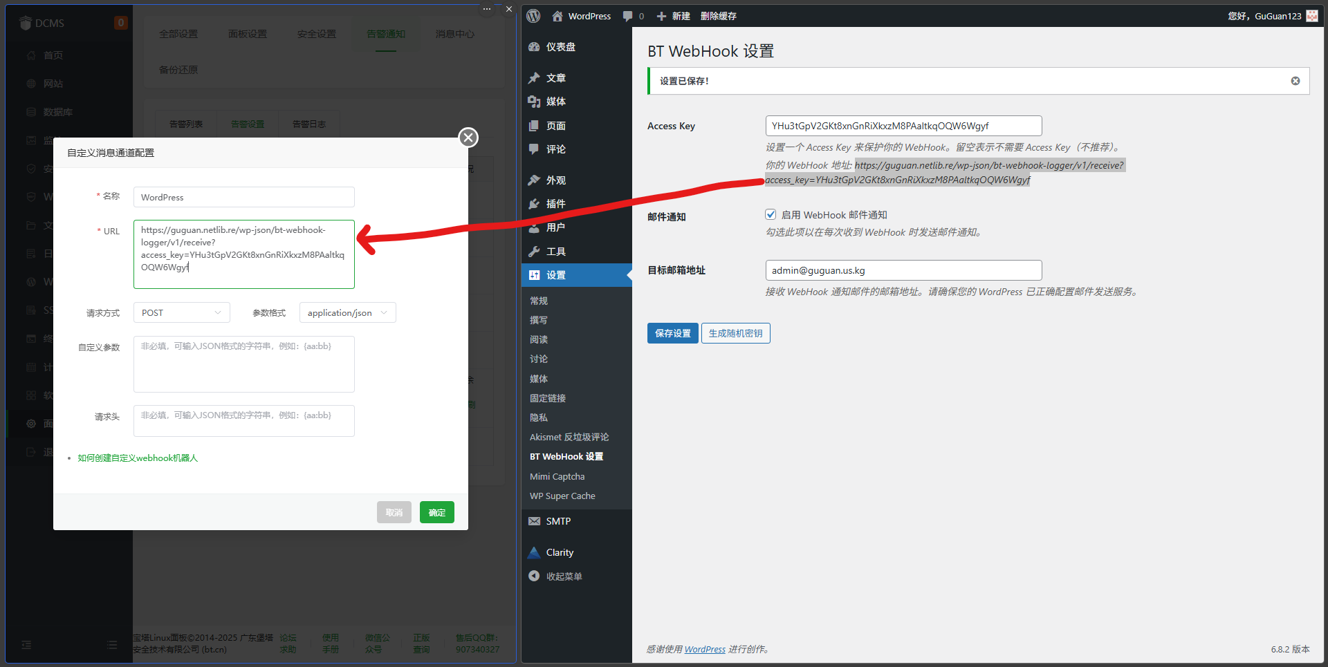Dismiss the 设置已保存 notice
1328x667 pixels.
tap(1295, 81)
